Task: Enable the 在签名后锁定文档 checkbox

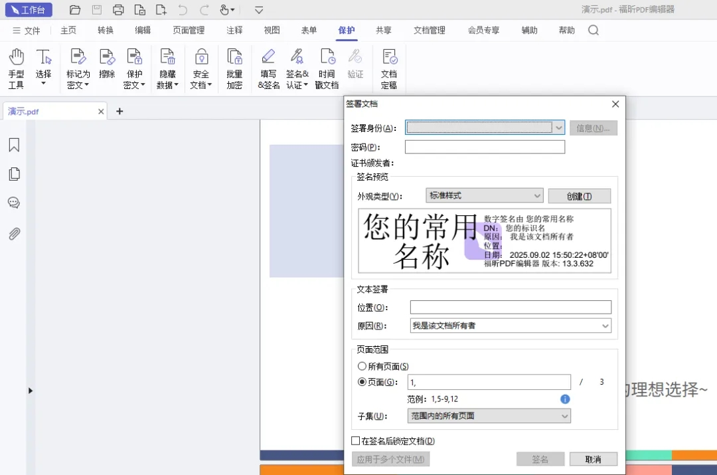Action: 356,440
